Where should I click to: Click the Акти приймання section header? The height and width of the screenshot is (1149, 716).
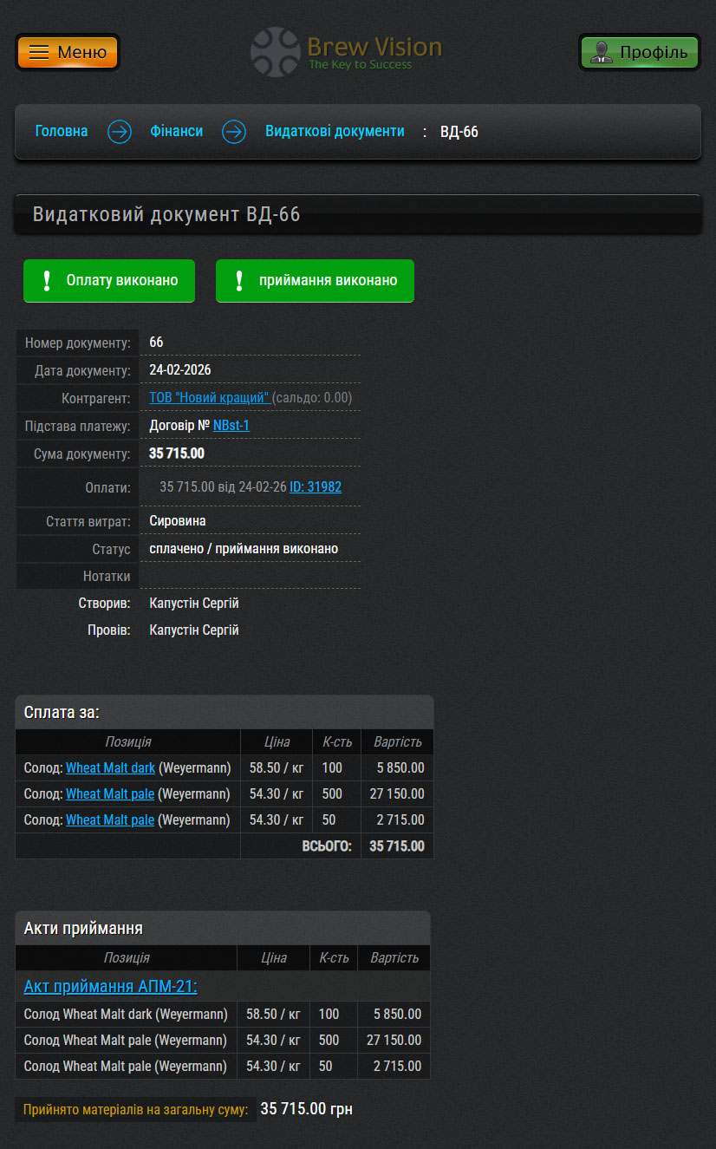click(222, 929)
